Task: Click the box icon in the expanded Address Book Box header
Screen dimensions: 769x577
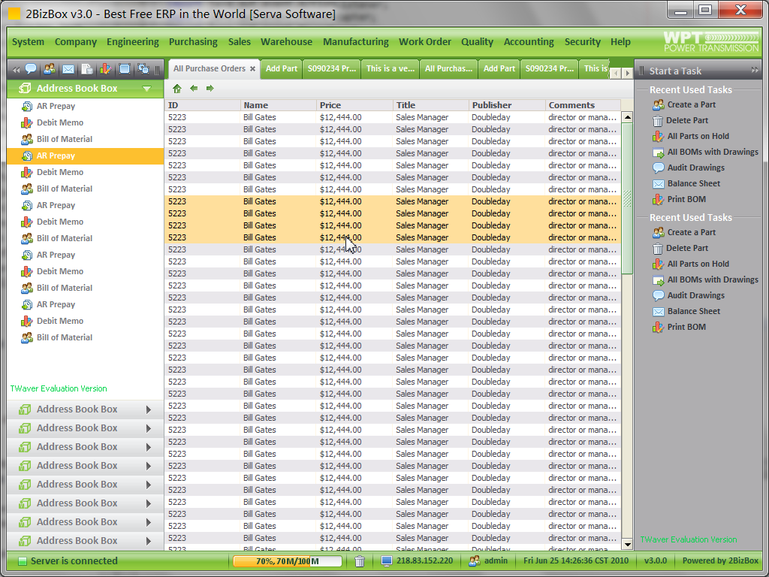Action: pos(25,89)
